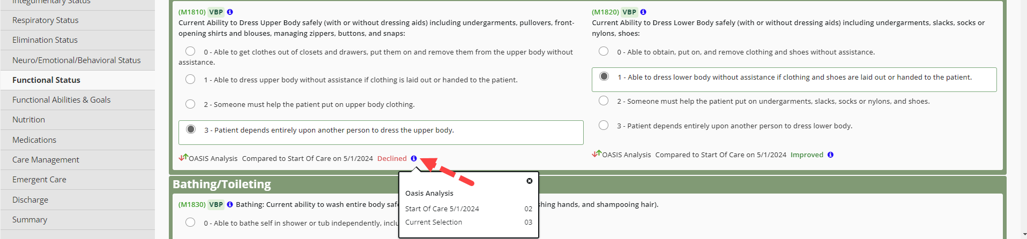The image size is (1027, 239).
Task: Click info icon beside Declined analysis
Action: pyautogui.click(x=414, y=158)
